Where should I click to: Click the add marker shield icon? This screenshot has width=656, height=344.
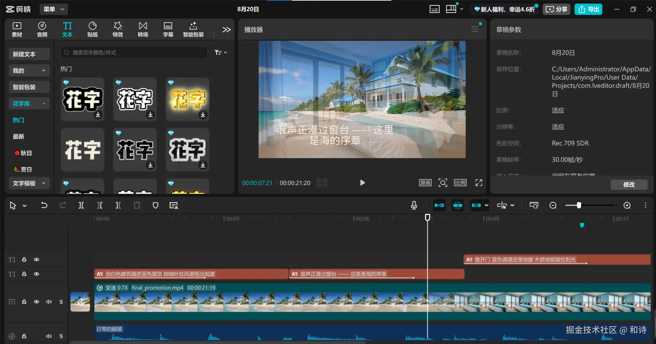[155, 205]
